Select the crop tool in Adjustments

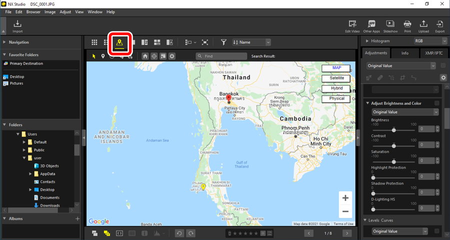pos(402,77)
